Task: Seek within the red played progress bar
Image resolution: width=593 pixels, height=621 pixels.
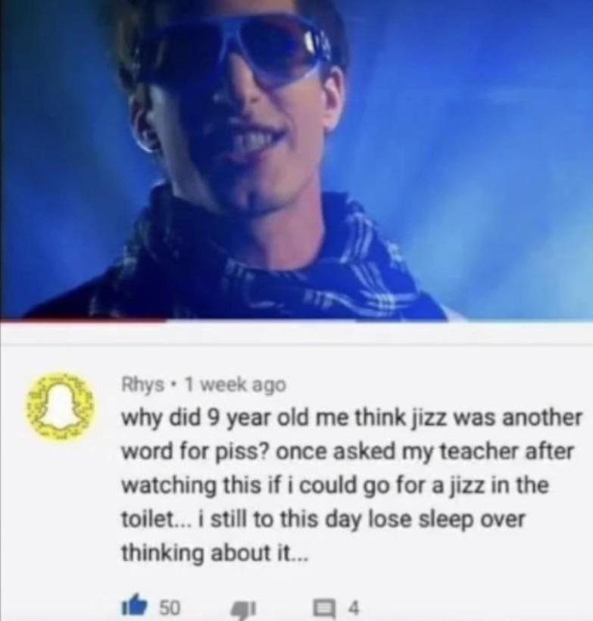Action: 83,320
